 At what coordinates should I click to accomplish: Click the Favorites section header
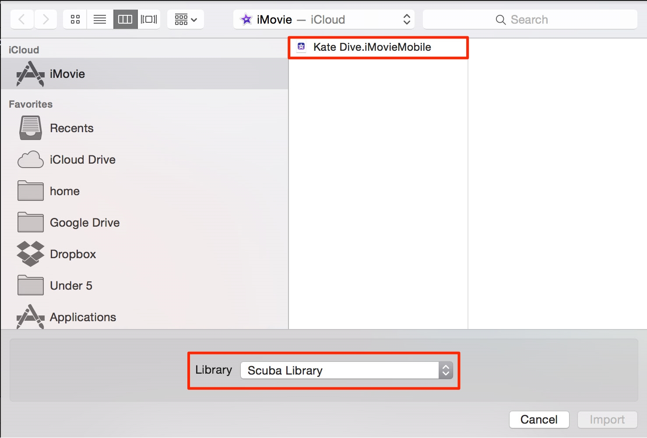tap(31, 104)
